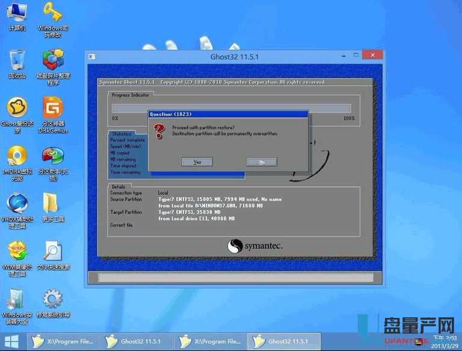Maximize the Ghost32 11.5.1 window
Image resolution: width=462 pixels, height=351 pixels.
[356, 55]
